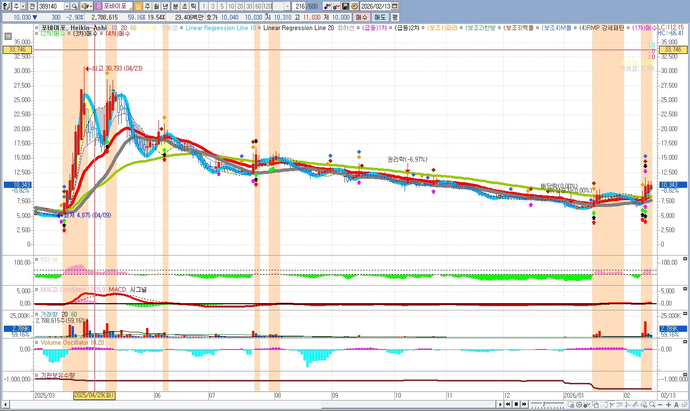
Task: Click the stop button in bottom toolbar
Action: [516, 404]
